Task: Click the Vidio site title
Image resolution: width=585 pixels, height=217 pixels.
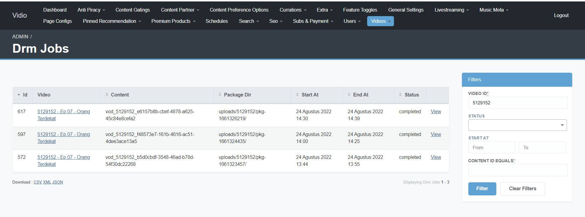Action: tap(19, 15)
